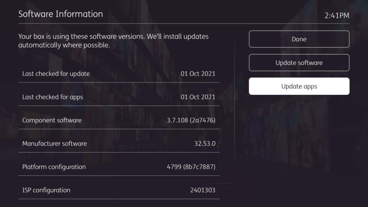Click the date value for last apps check

click(x=198, y=97)
